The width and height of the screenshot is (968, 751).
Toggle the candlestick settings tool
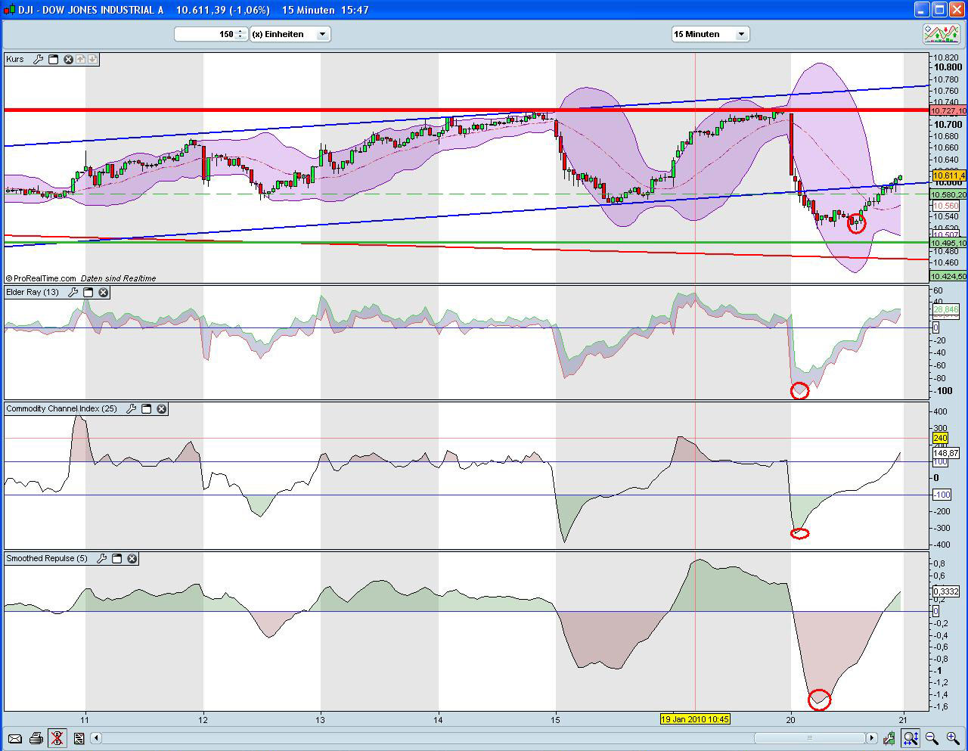pos(890,738)
